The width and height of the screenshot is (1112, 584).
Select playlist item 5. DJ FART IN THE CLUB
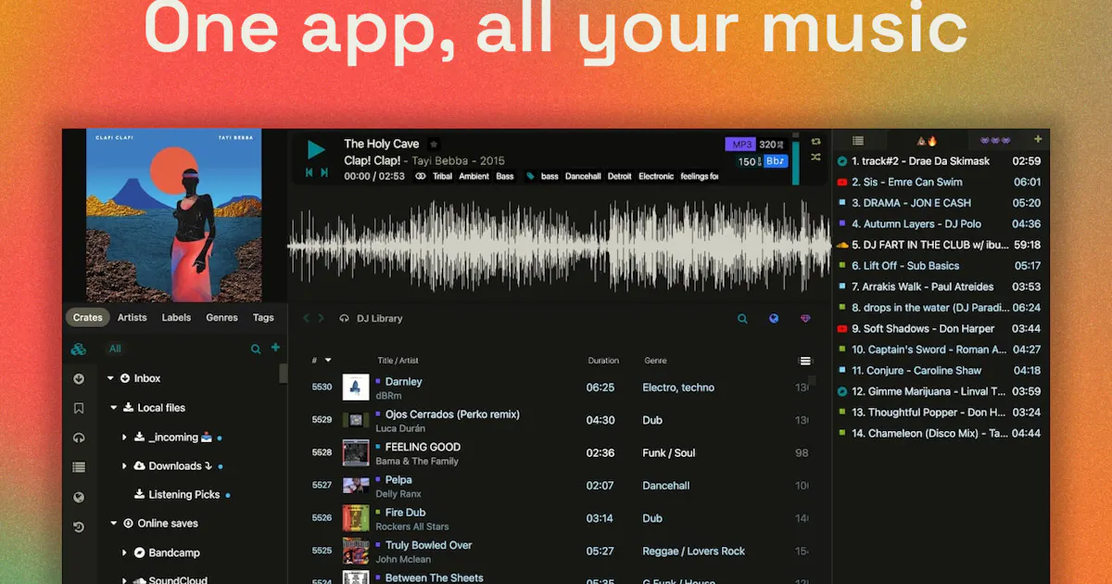(x=940, y=245)
